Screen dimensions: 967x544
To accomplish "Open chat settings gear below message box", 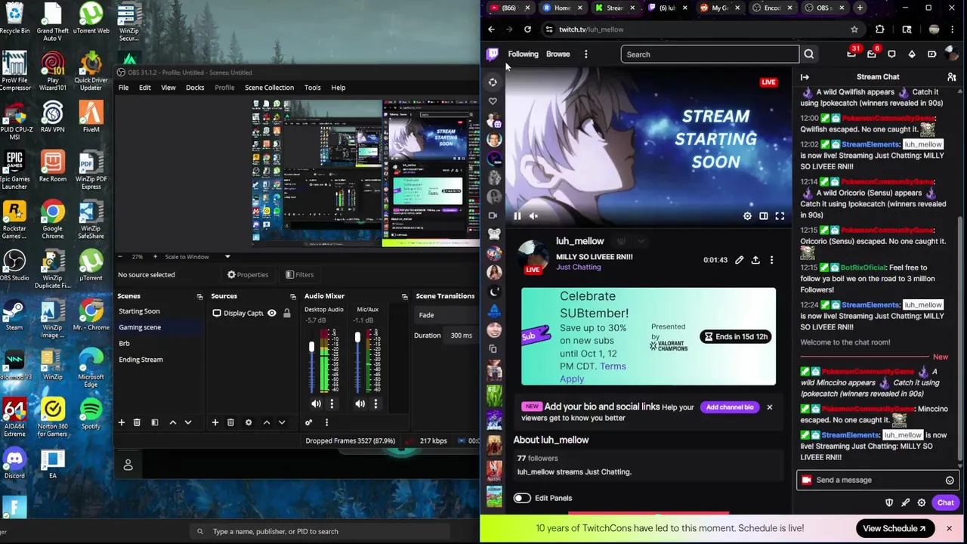I will (x=921, y=502).
